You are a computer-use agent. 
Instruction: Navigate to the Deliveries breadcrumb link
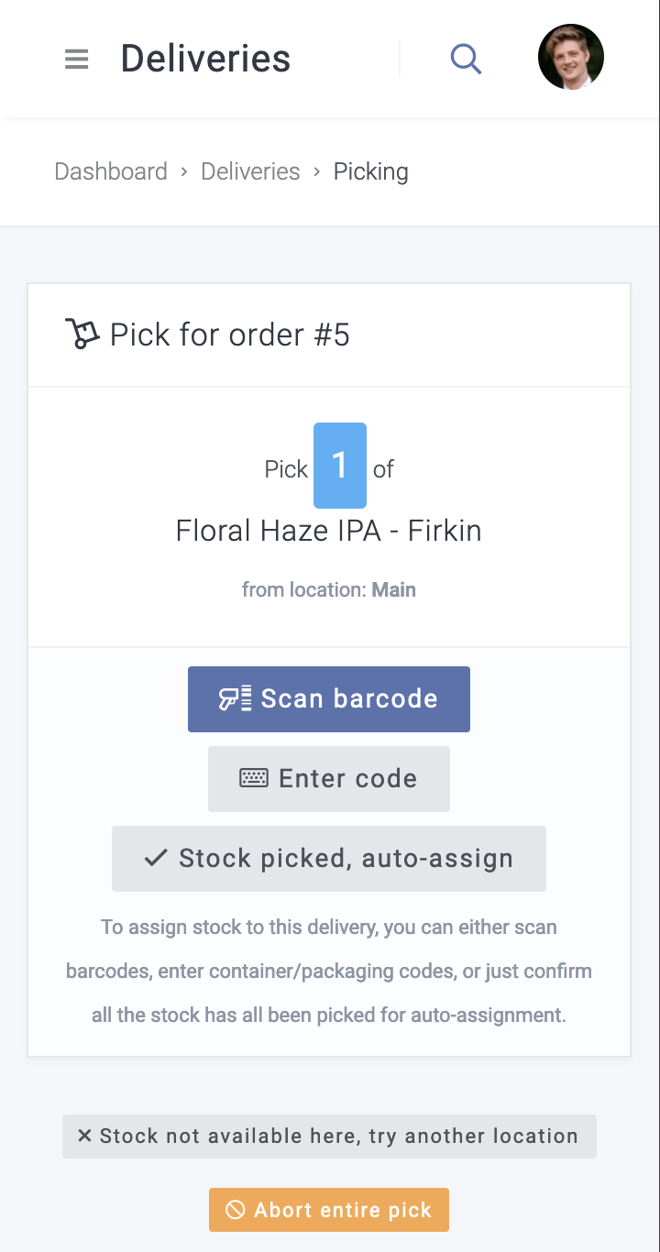click(x=250, y=171)
